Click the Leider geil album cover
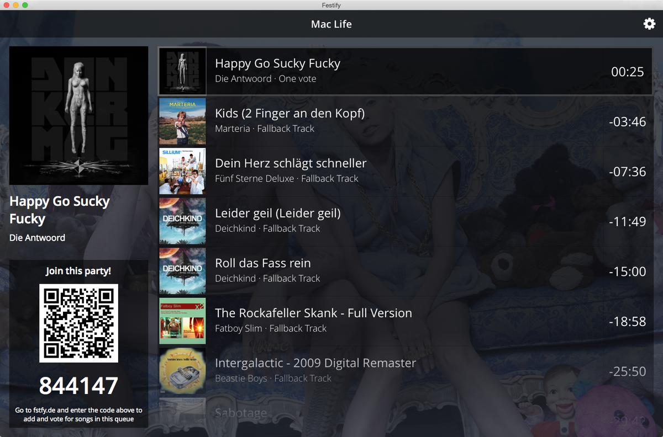The image size is (663, 437). coord(182,221)
